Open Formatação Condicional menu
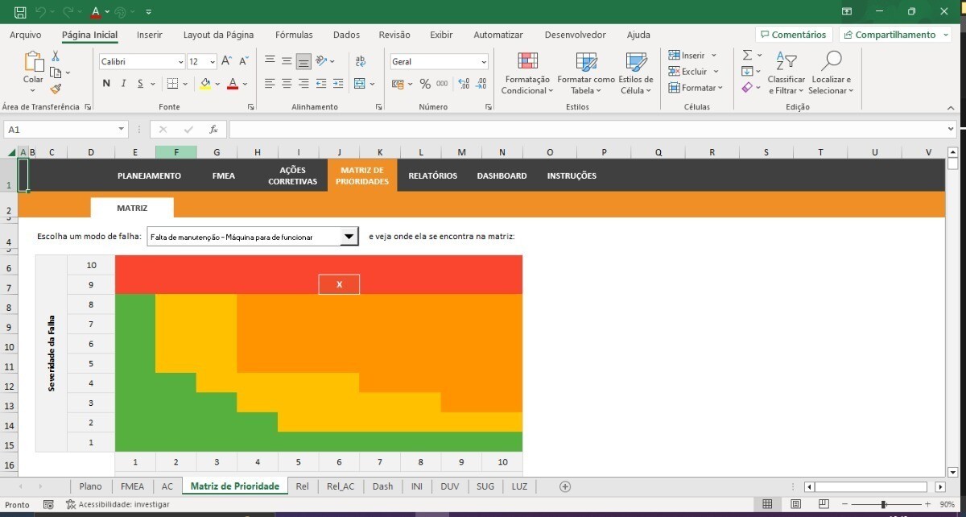The image size is (966, 517). (526, 73)
